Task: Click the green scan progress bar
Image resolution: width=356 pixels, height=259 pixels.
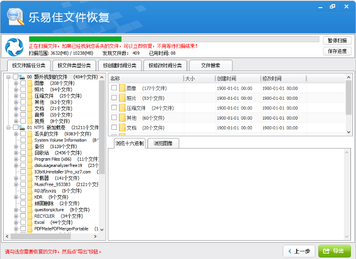Action: pyautogui.click(x=75, y=39)
